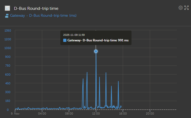Expand the widget to fullscreen

pos(186,8)
